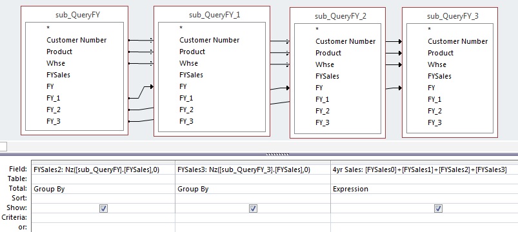Open Total dropdown Group By under FYSales2

(103, 189)
